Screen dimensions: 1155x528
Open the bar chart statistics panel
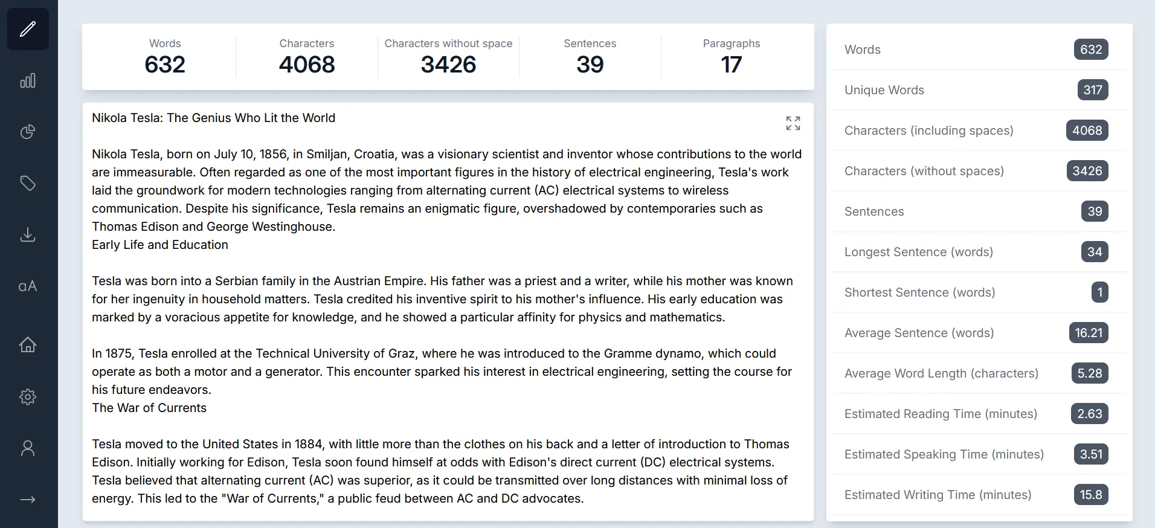click(28, 80)
